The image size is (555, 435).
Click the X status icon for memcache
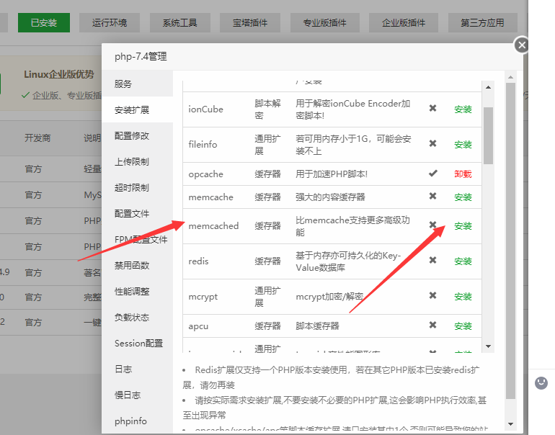[x=432, y=196]
